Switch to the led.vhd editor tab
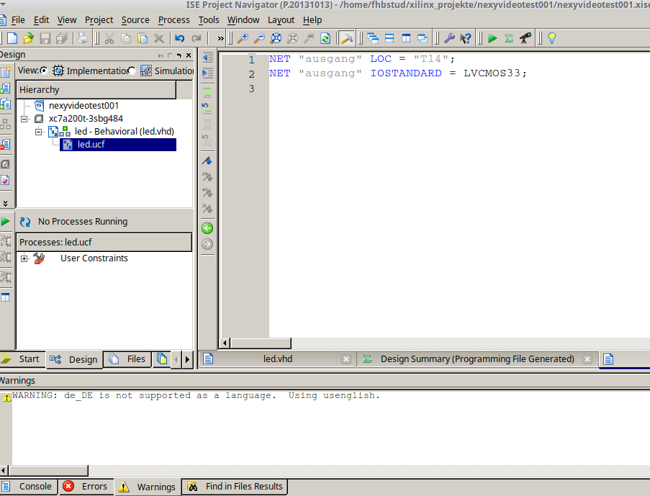650x496 pixels. pyautogui.click(x=277, y=359)
